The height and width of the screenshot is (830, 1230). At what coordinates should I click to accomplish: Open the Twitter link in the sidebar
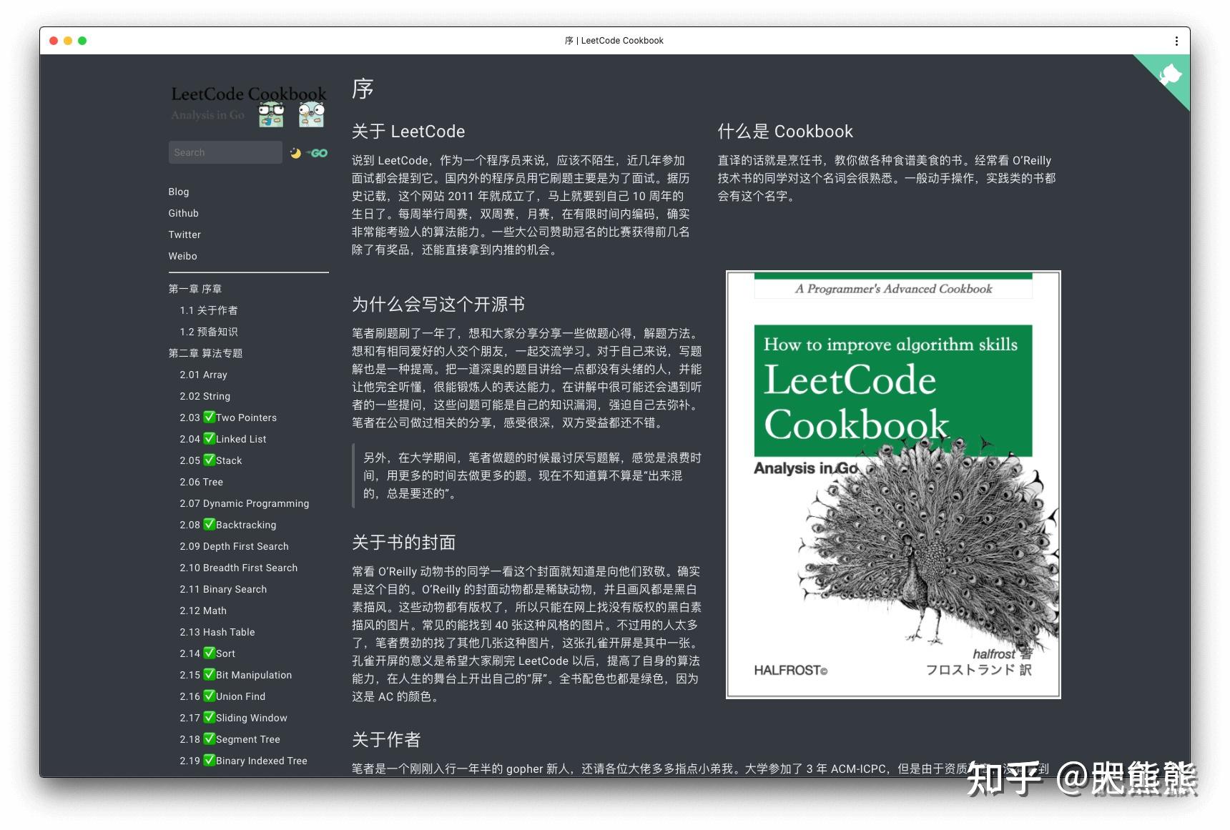pyautogui.click(x=184, y=234)
